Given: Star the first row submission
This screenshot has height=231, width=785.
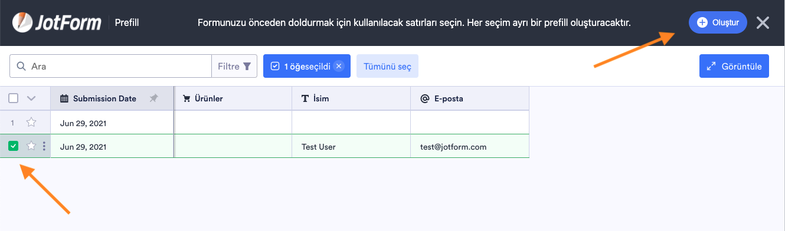Looking at the screenshot, I should (x=31, y=123).
